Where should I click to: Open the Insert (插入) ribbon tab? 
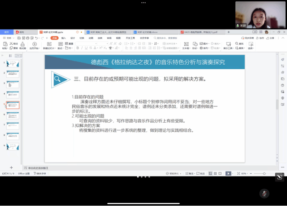point(64,38)
